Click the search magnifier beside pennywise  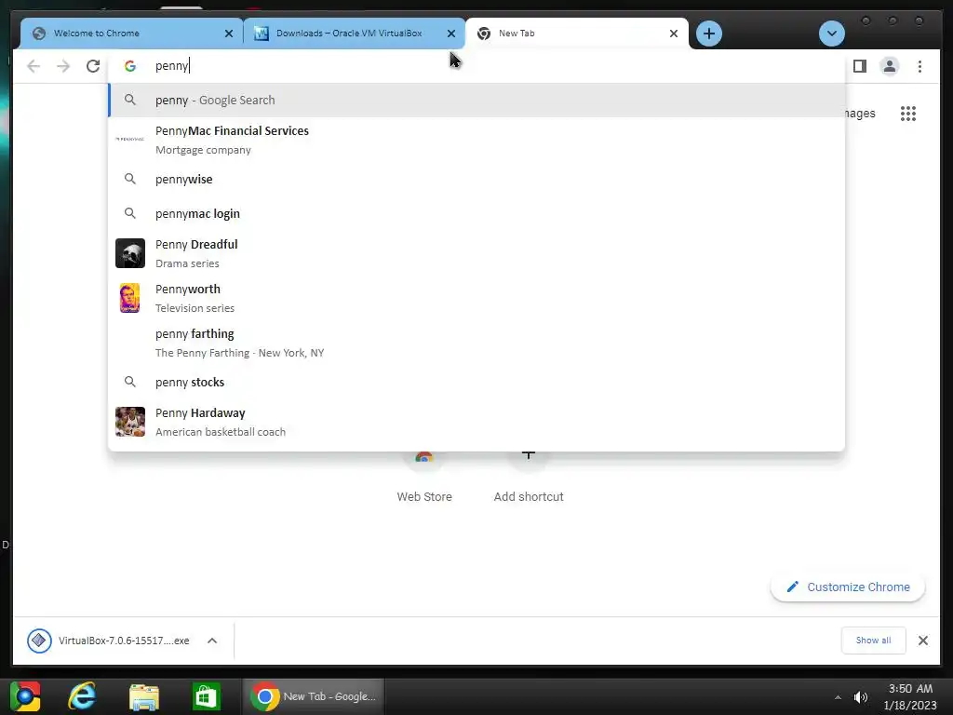coord(130,179)
